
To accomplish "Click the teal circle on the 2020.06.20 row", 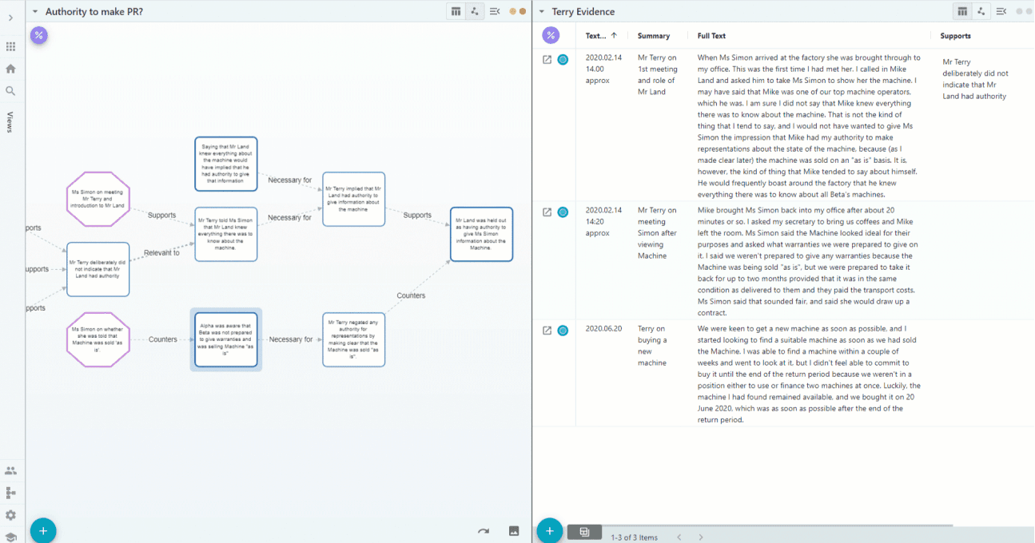I will point(563,331).
